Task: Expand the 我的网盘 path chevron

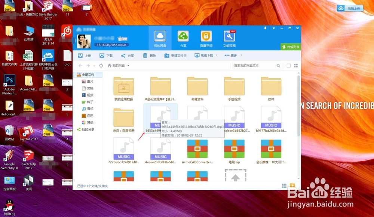Action: coord(128,65)
